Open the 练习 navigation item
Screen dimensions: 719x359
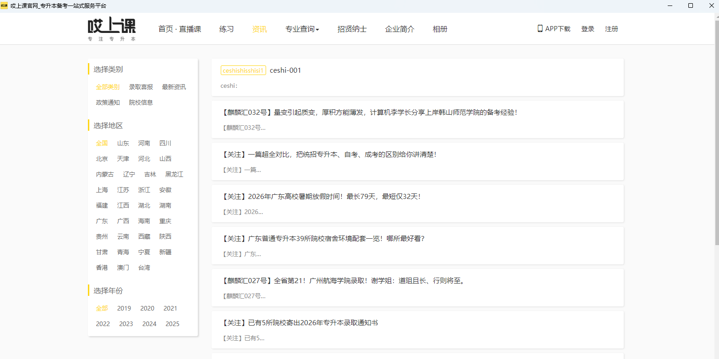pos(226,29)
